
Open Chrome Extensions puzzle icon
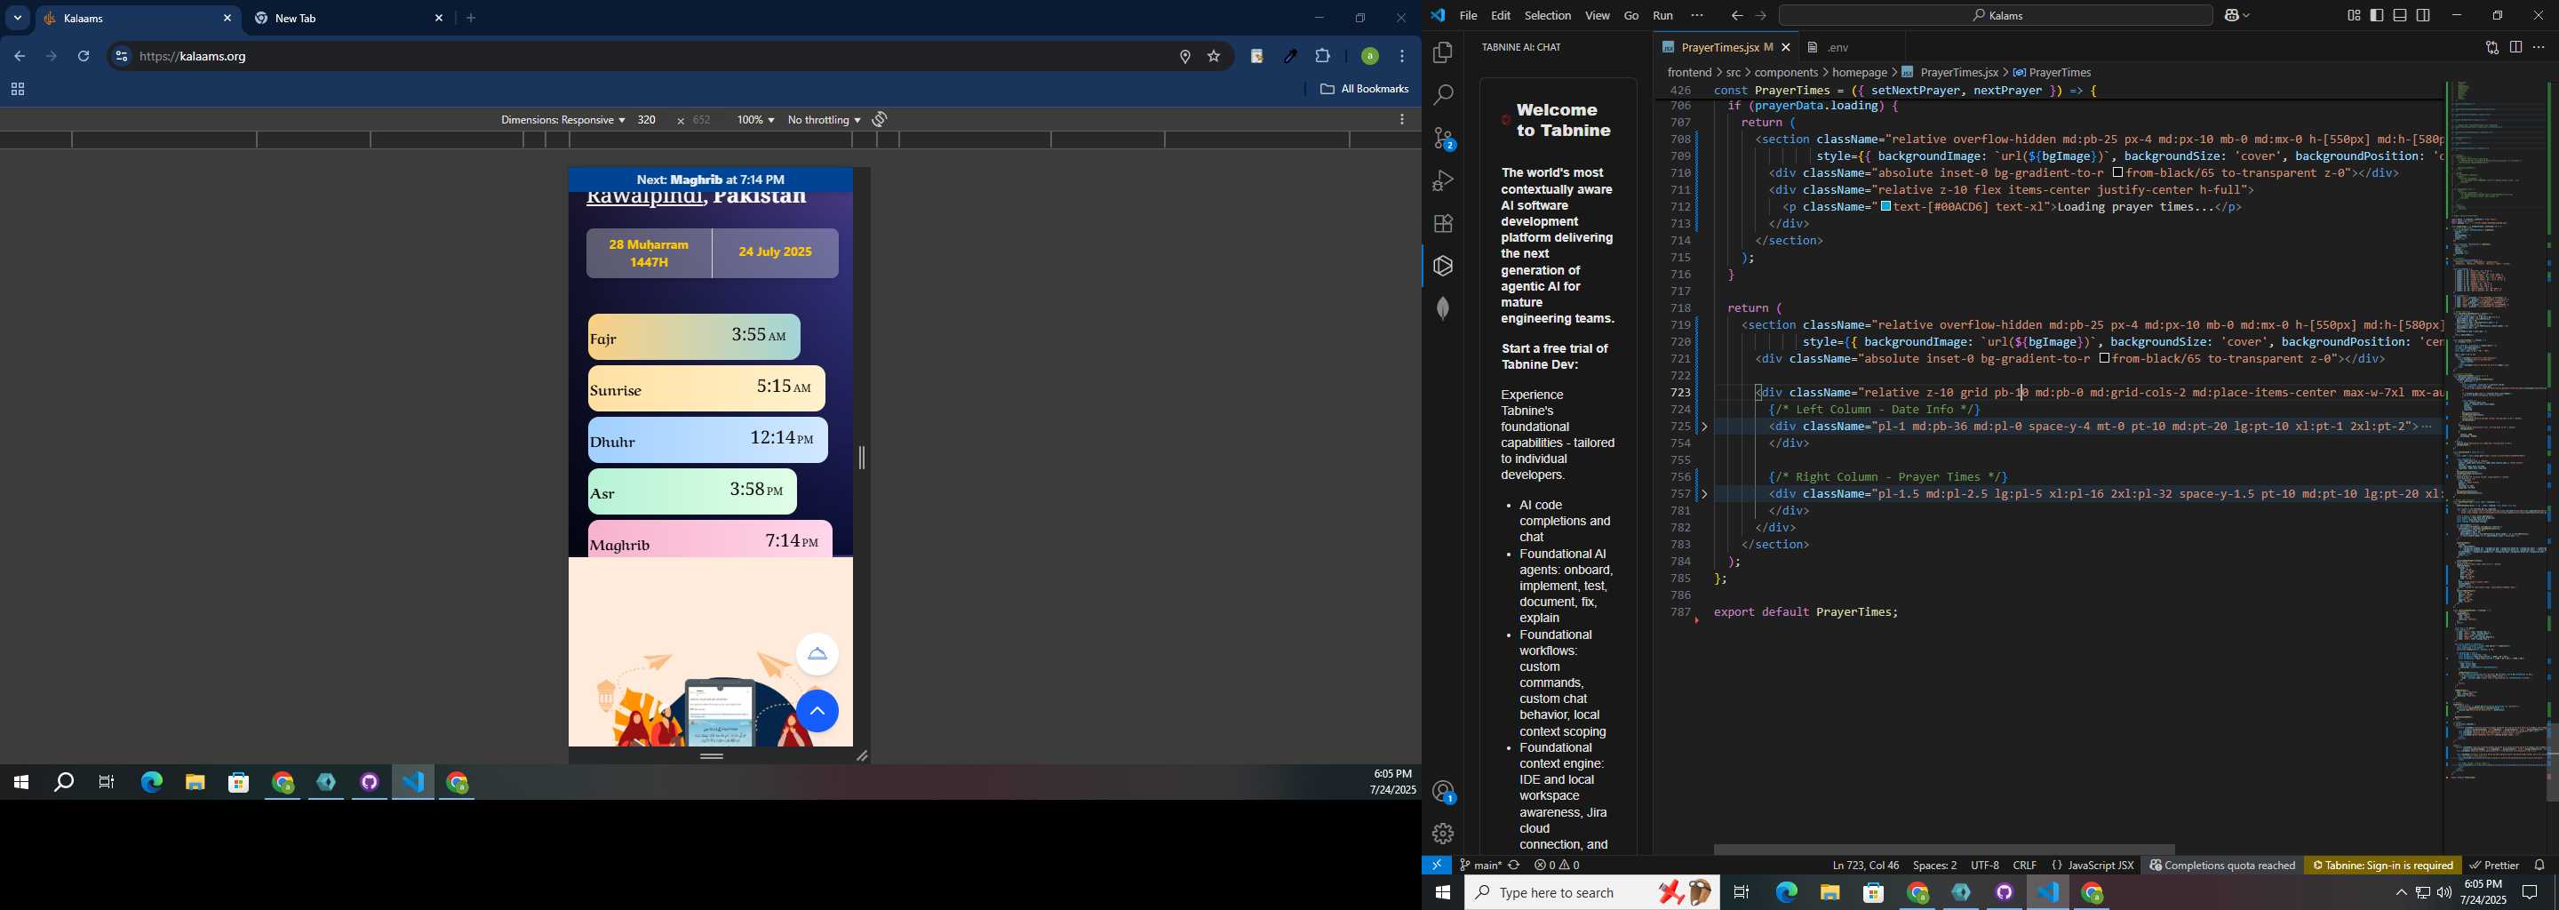1322,57
